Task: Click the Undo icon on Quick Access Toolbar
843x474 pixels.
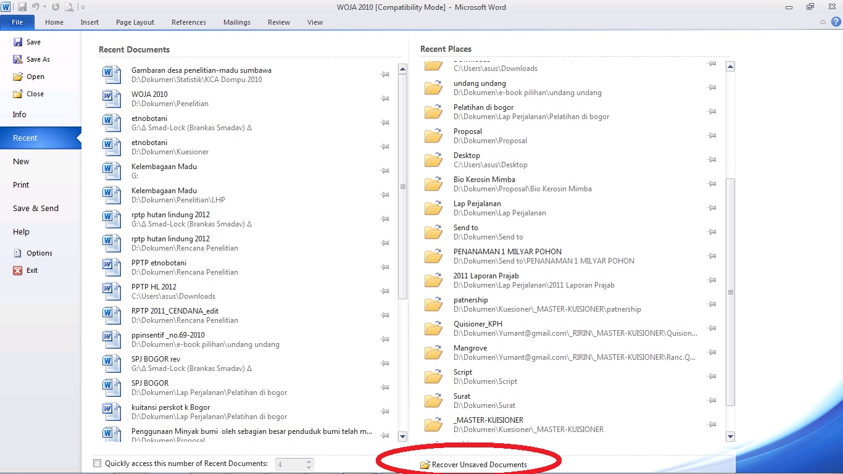Action: [35, 6]
